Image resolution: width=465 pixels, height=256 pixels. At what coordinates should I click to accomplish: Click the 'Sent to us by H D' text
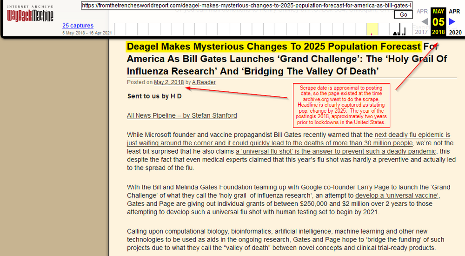click(x=154, y=96)
